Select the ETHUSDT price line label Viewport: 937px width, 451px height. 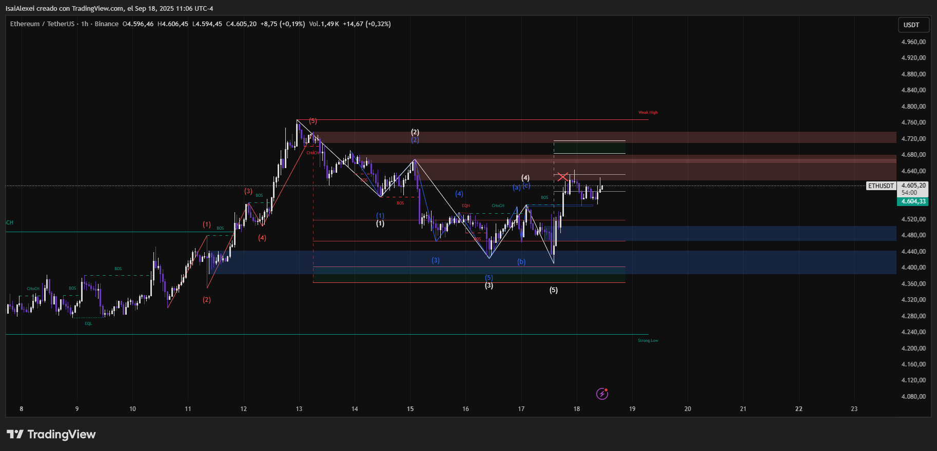click(881, 186)
